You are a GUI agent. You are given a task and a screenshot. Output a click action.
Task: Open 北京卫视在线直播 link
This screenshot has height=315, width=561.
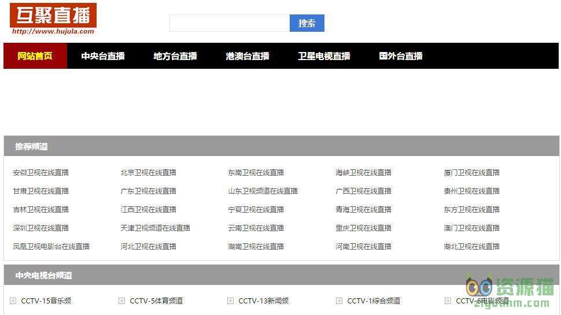click(x=149, y=173)
